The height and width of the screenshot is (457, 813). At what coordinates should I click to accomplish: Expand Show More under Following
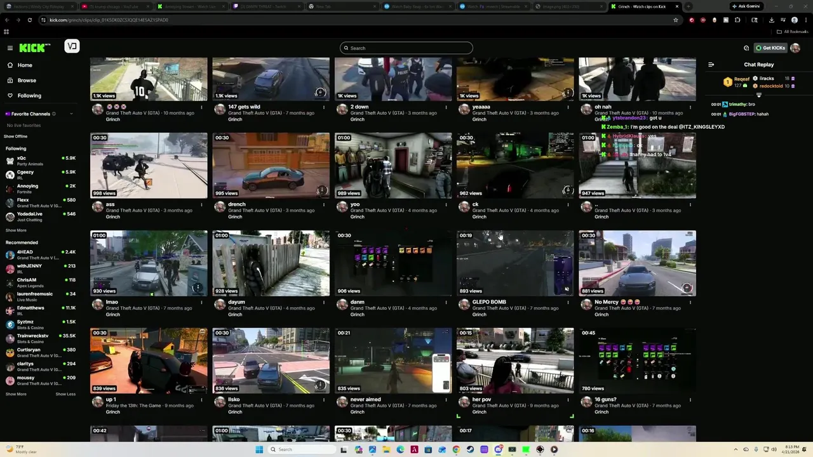click(x=16, y=230)
